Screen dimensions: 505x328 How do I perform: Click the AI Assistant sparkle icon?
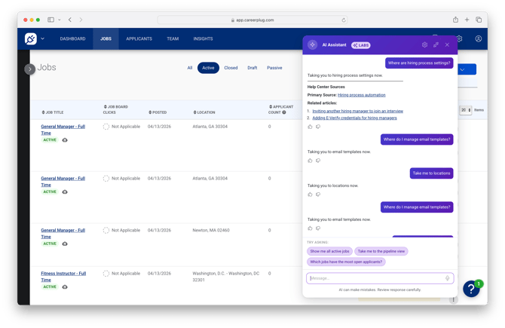coord(312,44)
